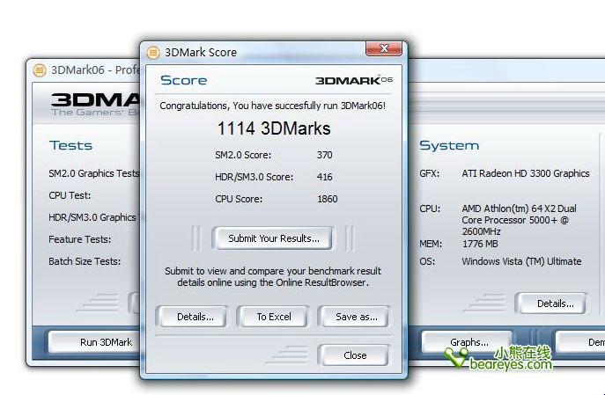The height and width of the screenshot is (395, 605).
Task: Dismiss the dialog using the bottom Close button
Action: tap(355, 355)
